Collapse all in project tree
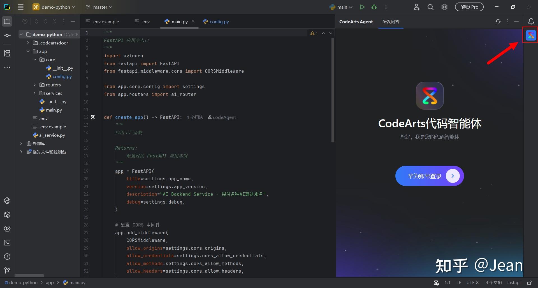The image size is (538, 288). (x=55, y=22)
